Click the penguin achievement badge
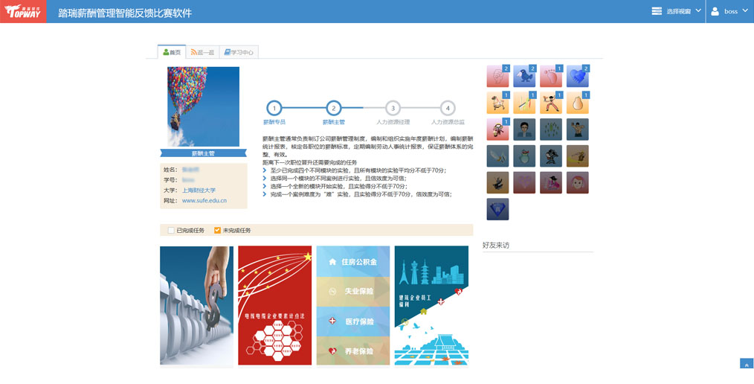754x384 pixels. 524,156
